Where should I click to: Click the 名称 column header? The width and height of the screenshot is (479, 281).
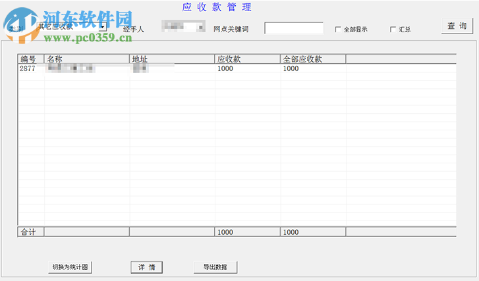(87, 59)
